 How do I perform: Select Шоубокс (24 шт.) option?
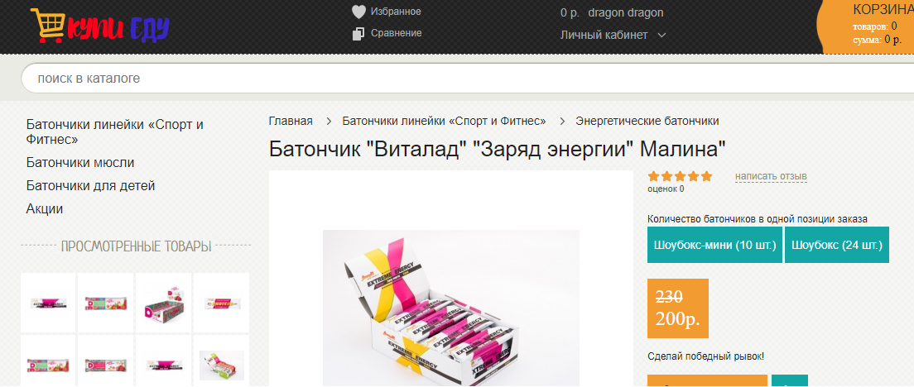click(836, 246)
